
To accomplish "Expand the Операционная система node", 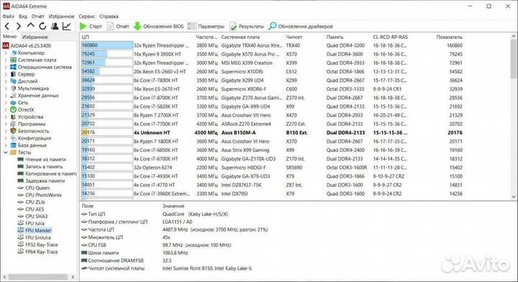I will pos(6,67).
